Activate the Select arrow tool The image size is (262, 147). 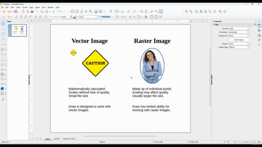point(3,24)
